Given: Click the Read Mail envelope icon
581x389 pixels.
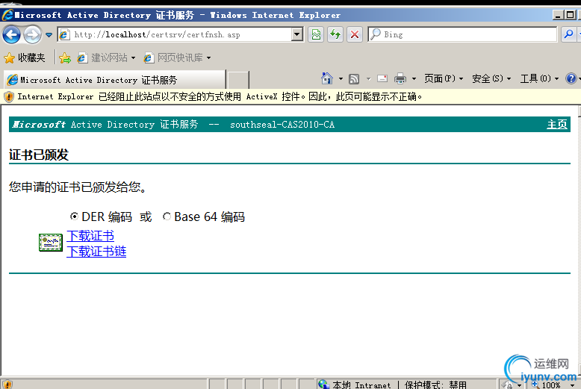Looking at the screenshot, I should coord(382,78).
